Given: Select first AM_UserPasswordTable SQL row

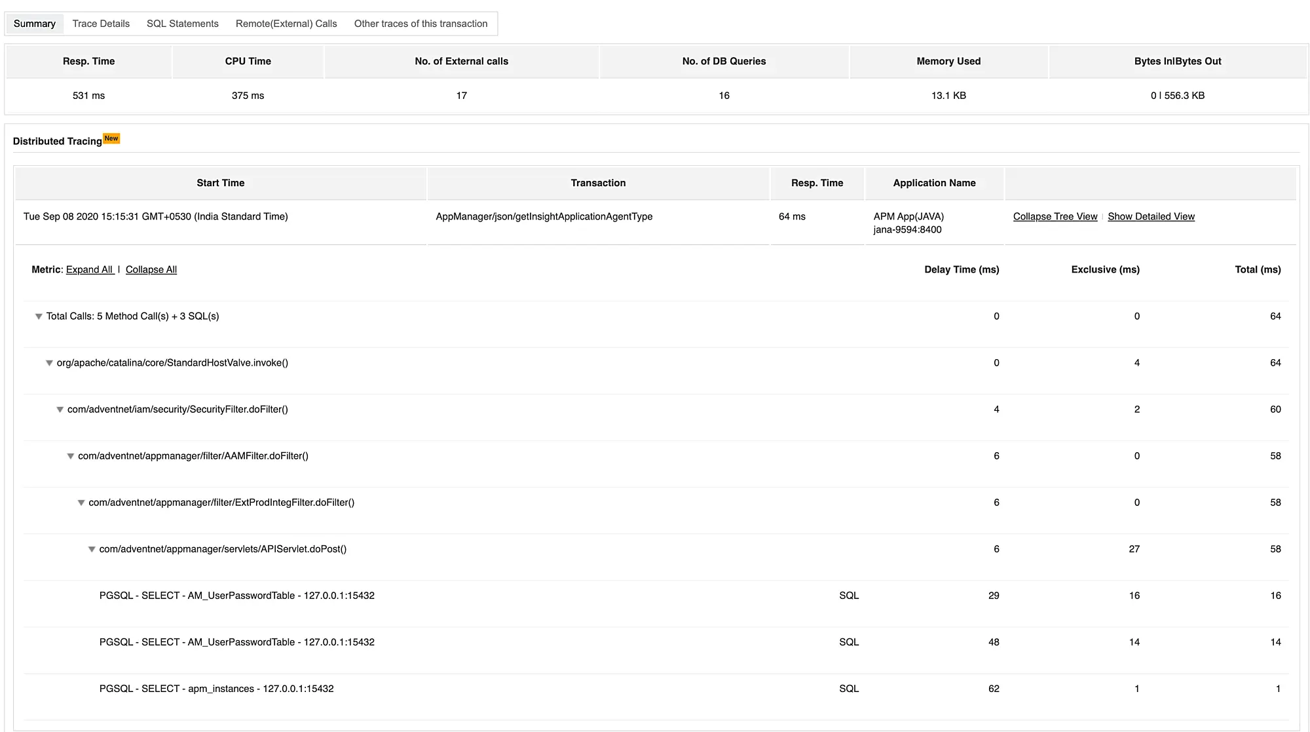Looking at the screenshot, I should coord(236,596).
